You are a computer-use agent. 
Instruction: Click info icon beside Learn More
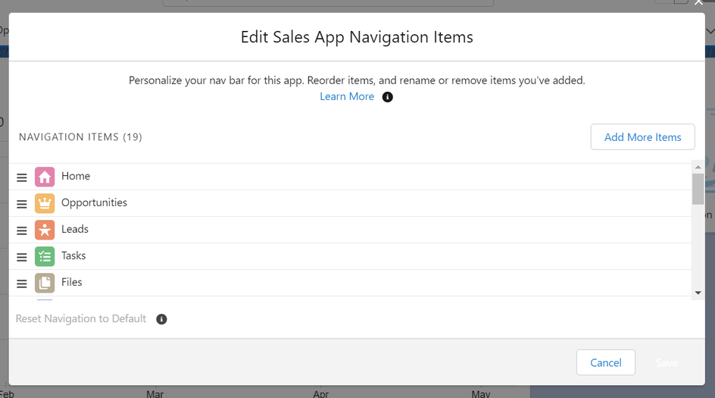coord(388,97)
